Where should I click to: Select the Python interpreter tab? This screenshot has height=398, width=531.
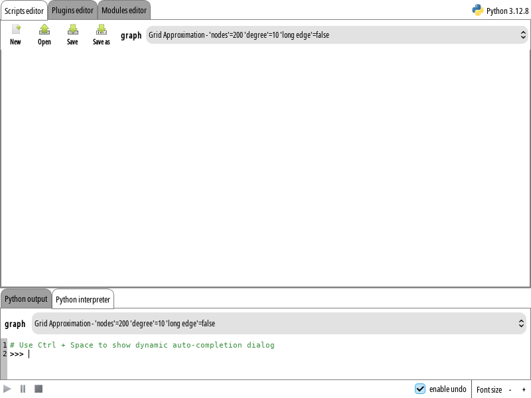(83, 299)
